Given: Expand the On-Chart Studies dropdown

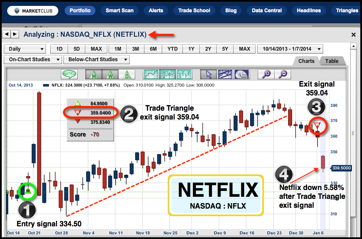Looking at the screenshot, I should (x=33, y=60).
